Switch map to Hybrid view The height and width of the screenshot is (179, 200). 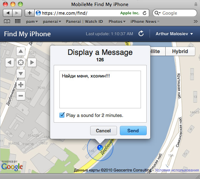click(x=180, y=51)
